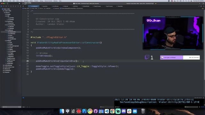Switch to the UI-SaveWindow editor tab
Screen dimensions: 205x115
(x=86, y=6)
